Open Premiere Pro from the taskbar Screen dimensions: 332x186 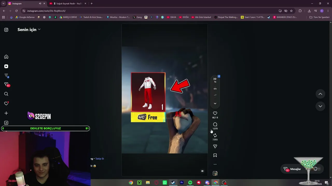(182, 183)
